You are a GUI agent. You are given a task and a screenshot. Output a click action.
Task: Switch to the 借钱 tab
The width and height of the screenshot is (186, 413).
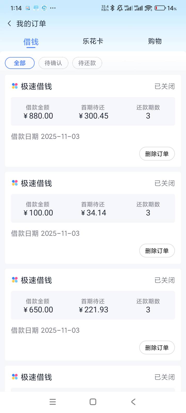tap(31, 42)
